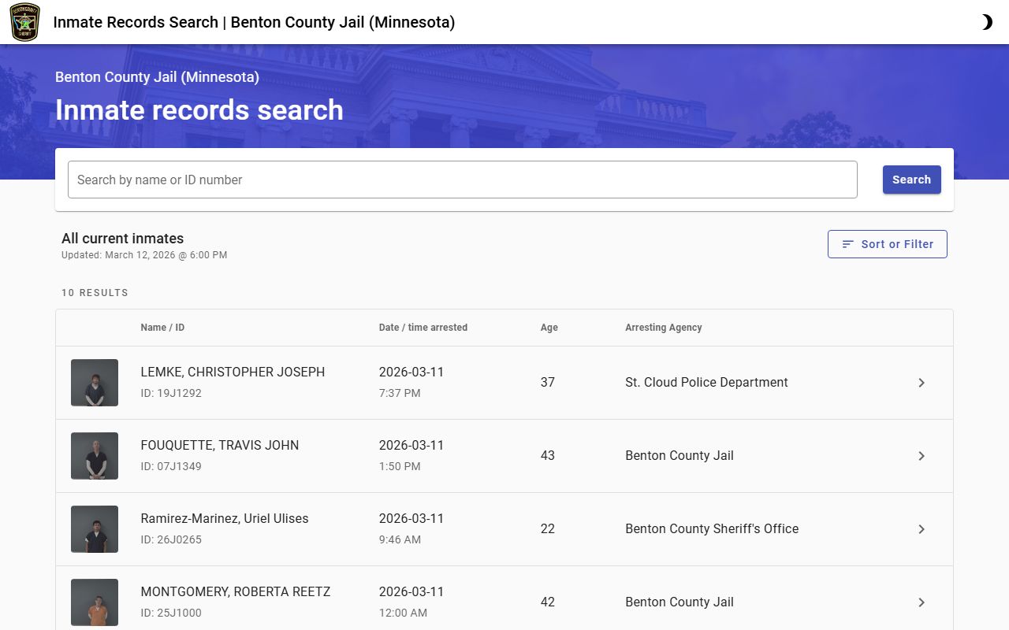
Task: Click the Arresting Agency column header
Action: 664,328
